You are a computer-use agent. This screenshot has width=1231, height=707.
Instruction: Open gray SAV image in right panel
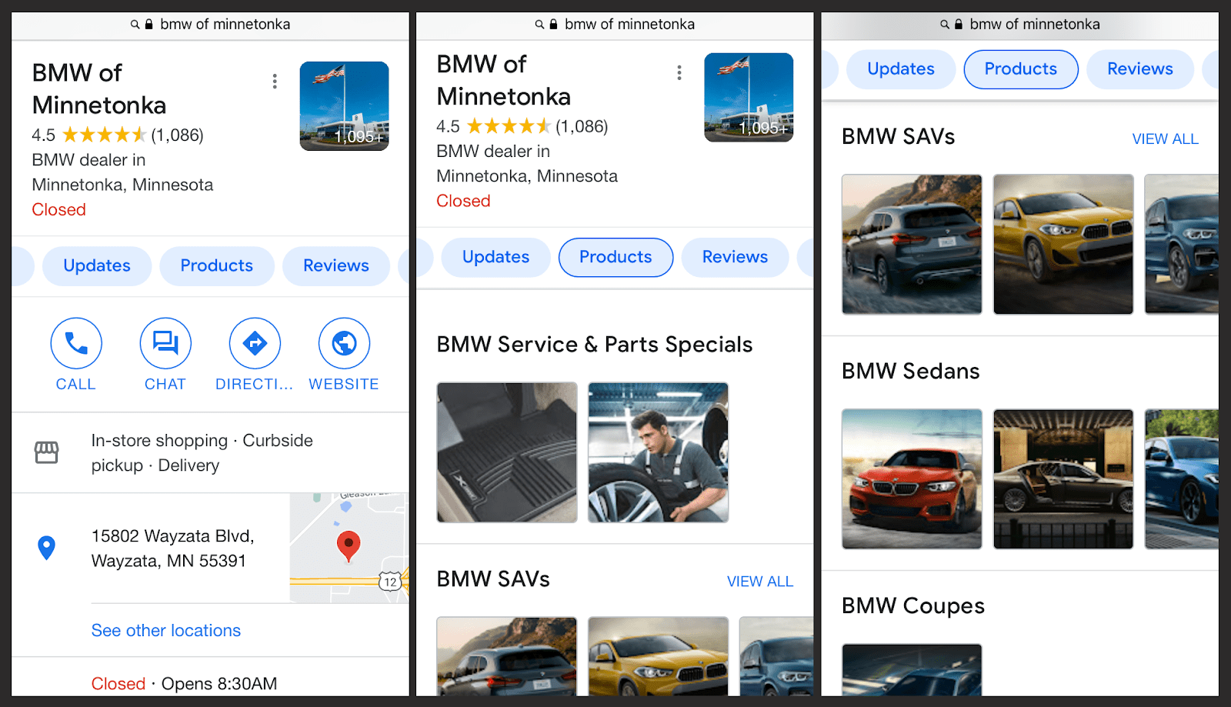tap(912, 244)
